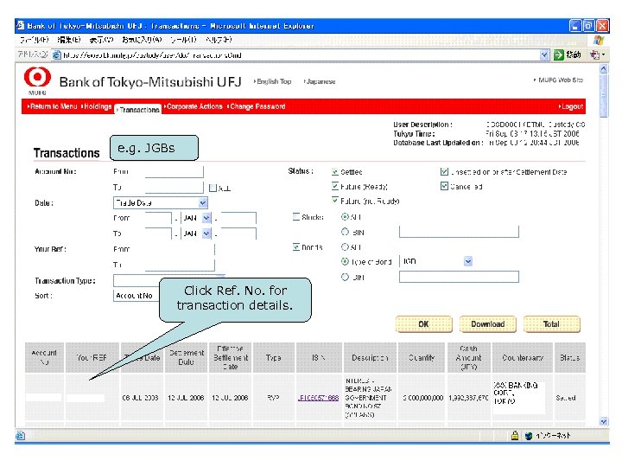
Task: Open Return to Menu tab
Action: (x=52, y=106)
